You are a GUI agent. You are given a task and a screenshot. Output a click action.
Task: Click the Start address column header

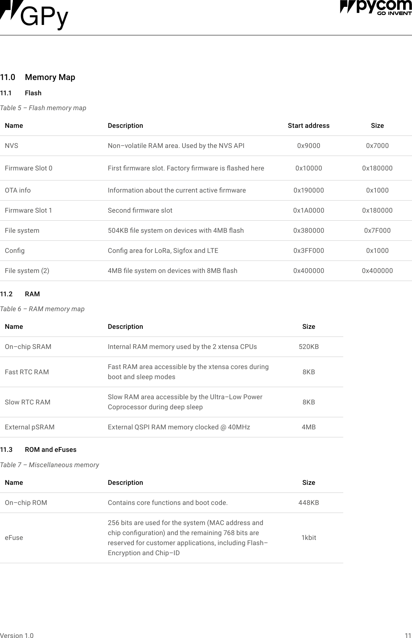308,125
